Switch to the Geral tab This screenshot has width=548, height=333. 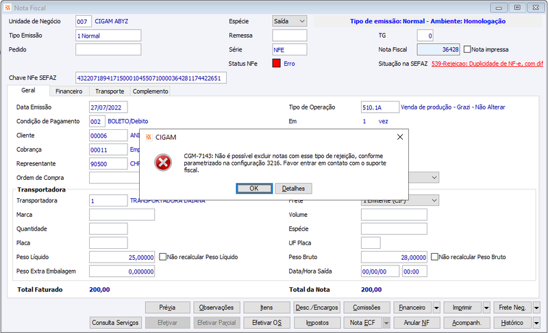(x=28, y=90)
